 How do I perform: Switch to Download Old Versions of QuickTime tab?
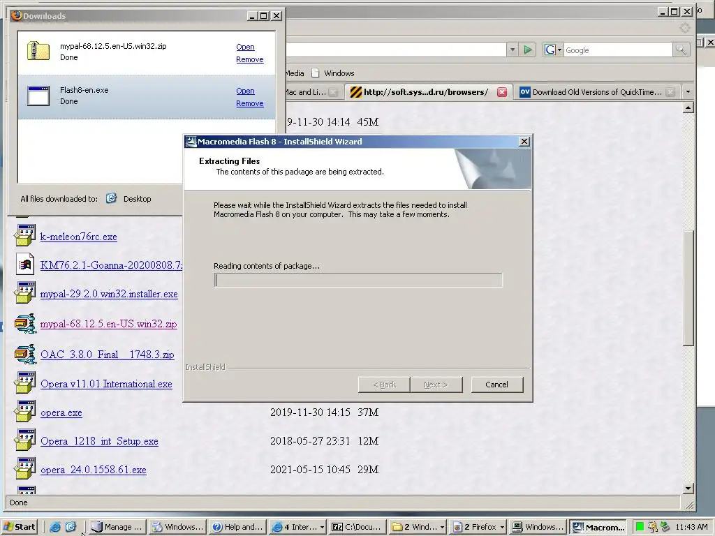tap(598, 92)
